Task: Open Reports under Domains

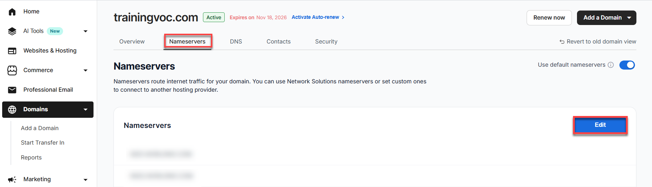Action: click(x=31, y=158)
